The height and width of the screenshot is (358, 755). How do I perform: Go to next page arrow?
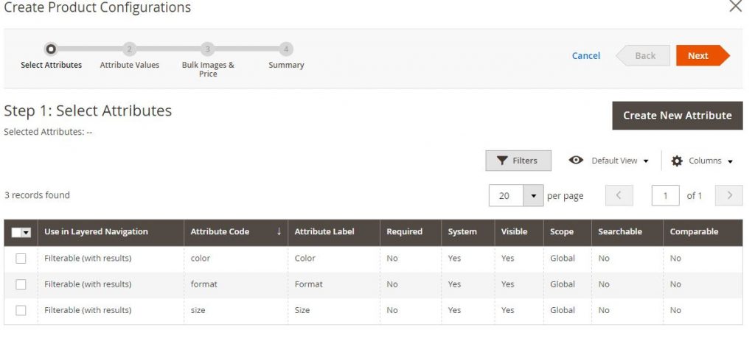coord(729,195)
